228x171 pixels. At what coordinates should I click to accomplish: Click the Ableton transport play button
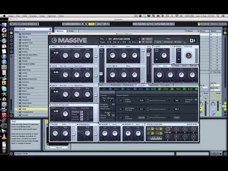pyautogui.click(x=81, y=24)
